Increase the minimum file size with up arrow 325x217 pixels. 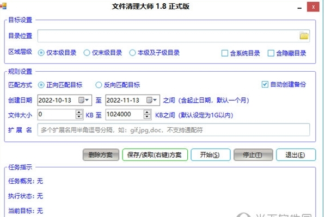pyautogui.click(x=79, y=112)
